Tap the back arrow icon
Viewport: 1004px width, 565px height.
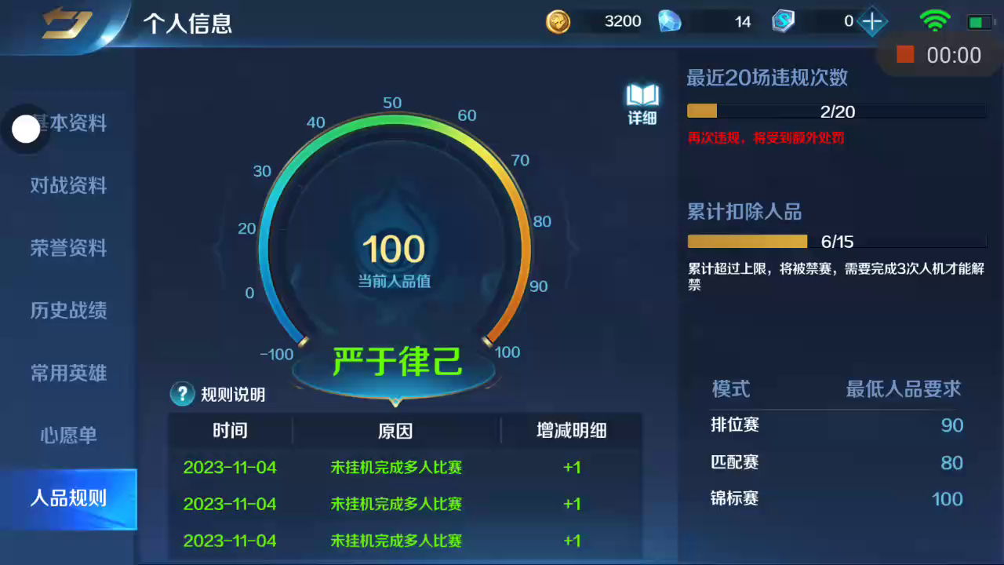click(67, 24)
